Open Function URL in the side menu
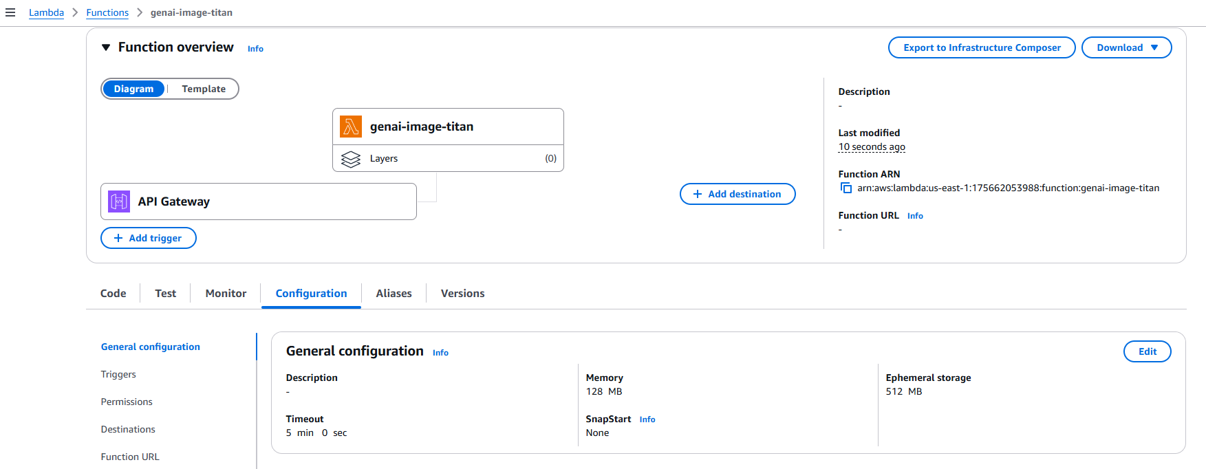The image size is (1206, 469). pyautogui.click(x=130, y=457)
